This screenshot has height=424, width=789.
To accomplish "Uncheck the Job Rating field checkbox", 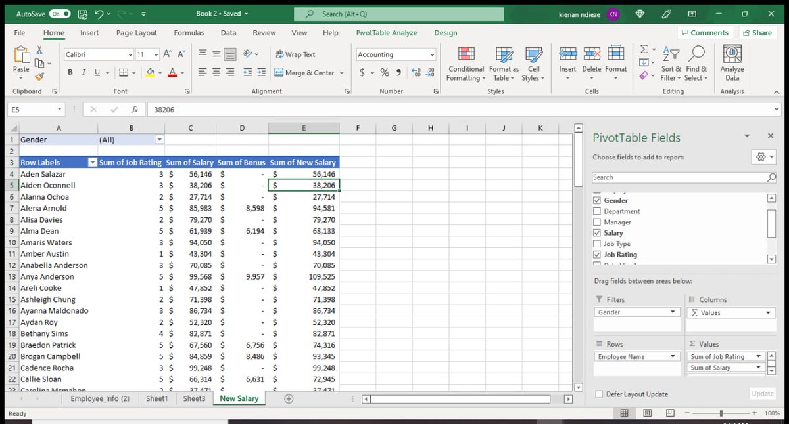I will pyautogui.click(x=597, y=255).
